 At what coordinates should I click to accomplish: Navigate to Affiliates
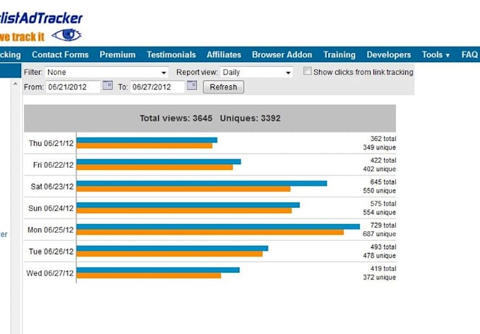point(224,55)
